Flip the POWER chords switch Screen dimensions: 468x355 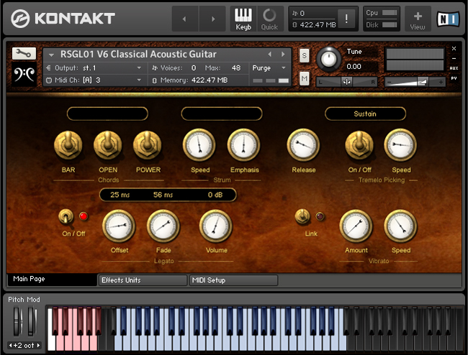coord(148,145)
